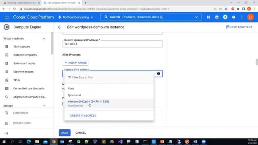
Task: Open the VM instances page
Action: 21,47
